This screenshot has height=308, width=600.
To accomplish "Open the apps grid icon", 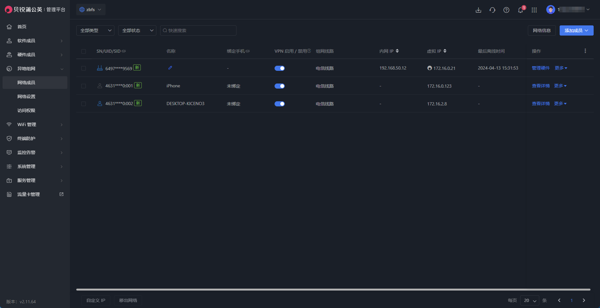I will tap(534, 10).
